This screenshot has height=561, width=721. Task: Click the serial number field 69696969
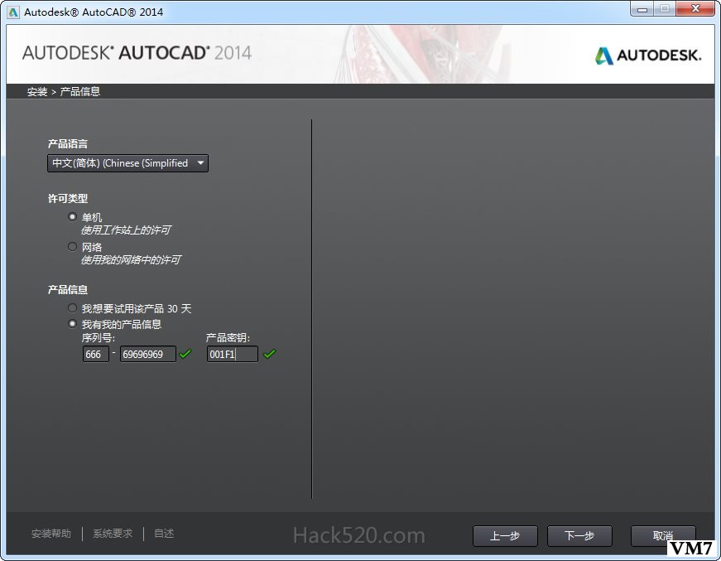[148, 354]
